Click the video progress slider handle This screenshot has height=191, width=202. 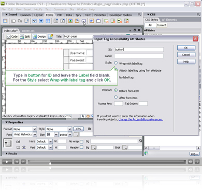[50, 163]
